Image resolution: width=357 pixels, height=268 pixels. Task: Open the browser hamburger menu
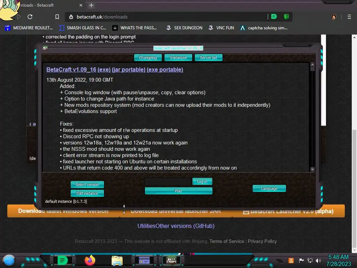349,17
